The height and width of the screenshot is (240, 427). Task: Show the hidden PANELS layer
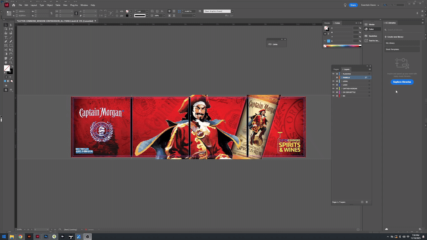(333, 77)
